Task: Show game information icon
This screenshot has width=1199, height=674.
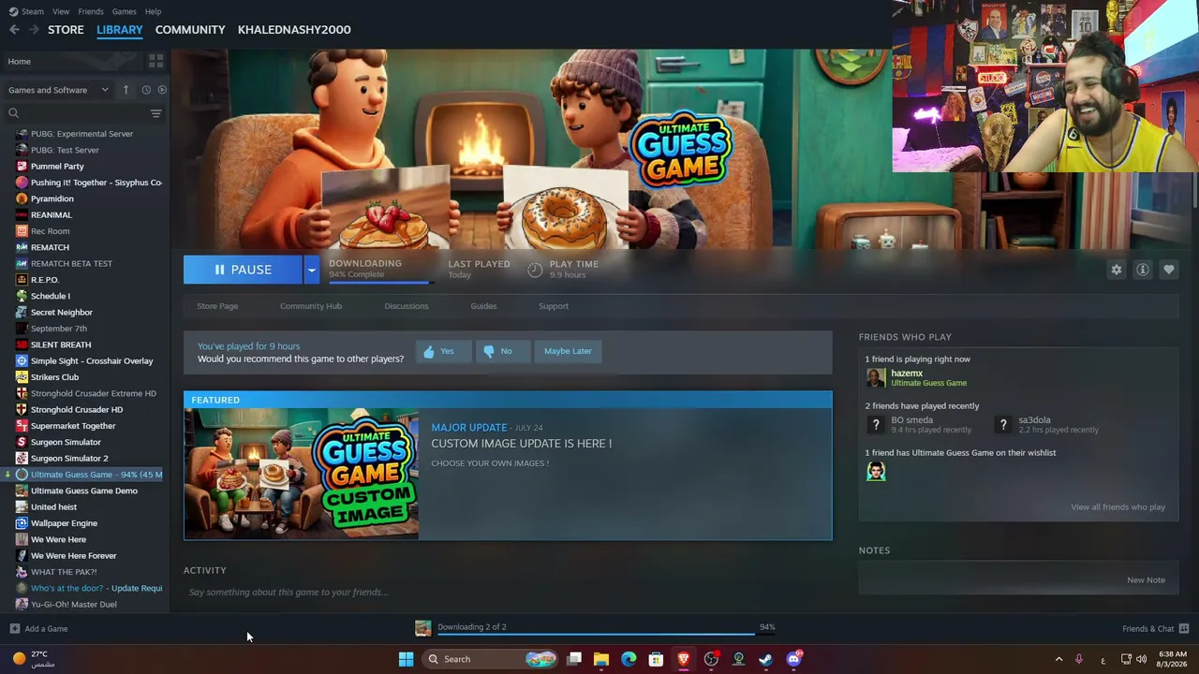Action: coord(1142,270)
